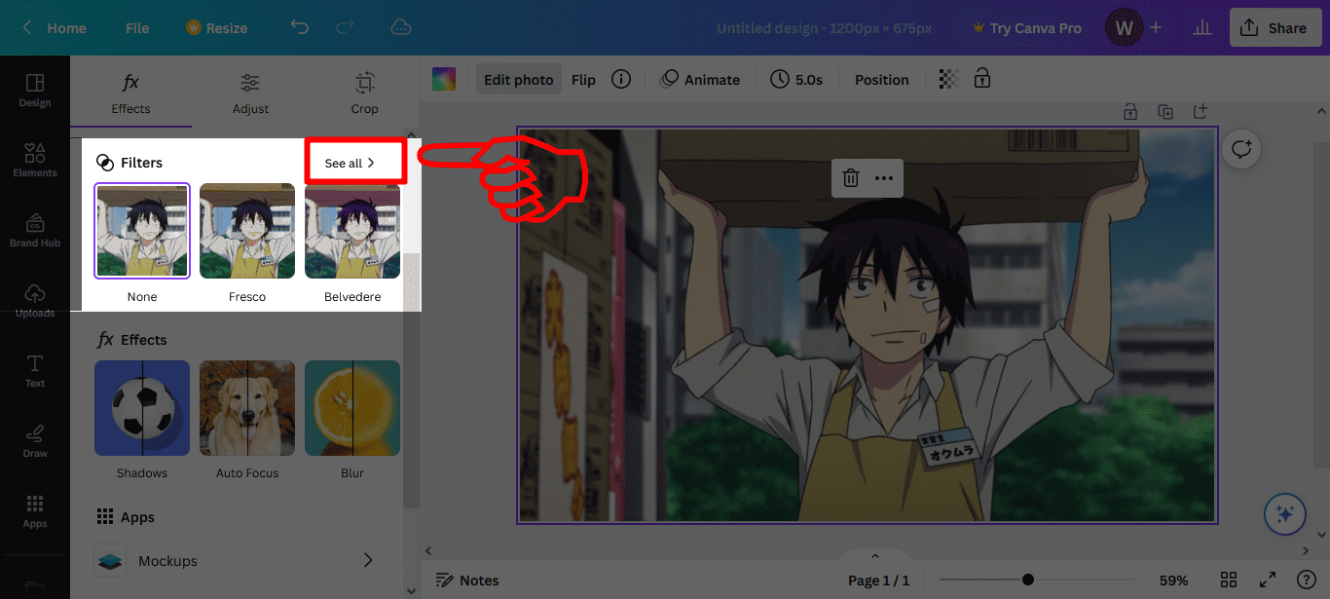Click Try Canva Pro button

(x=1027, y=28)
